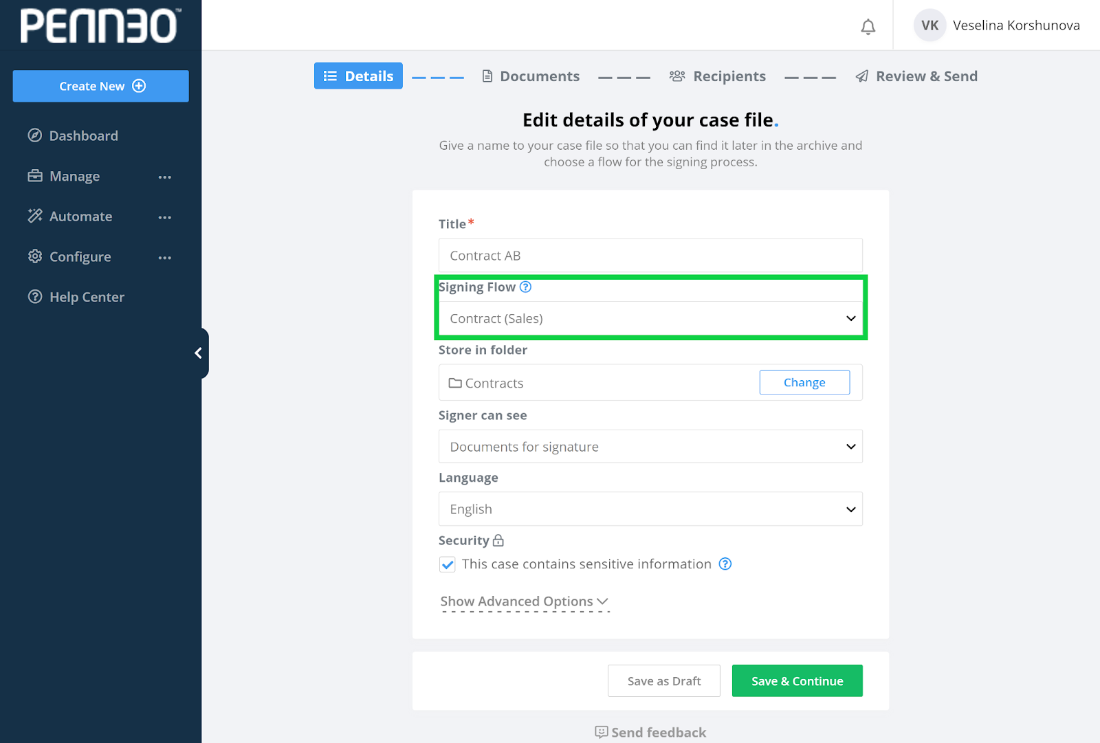The width and height of the screenshot is (1100, 743).
Task: Open Dashboard in the sidebar
Action: (83, 136)
